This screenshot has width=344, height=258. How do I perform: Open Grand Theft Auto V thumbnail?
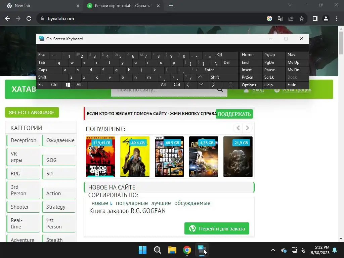pyautogui.click(x=169, y=157)
